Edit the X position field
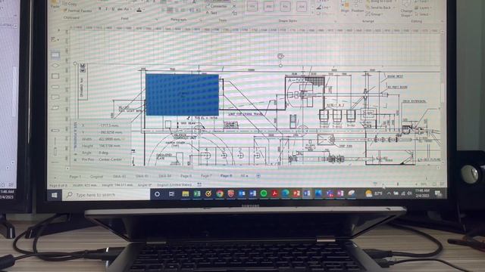485x272 pixels. pyautogui.click(x=110, y=125)
